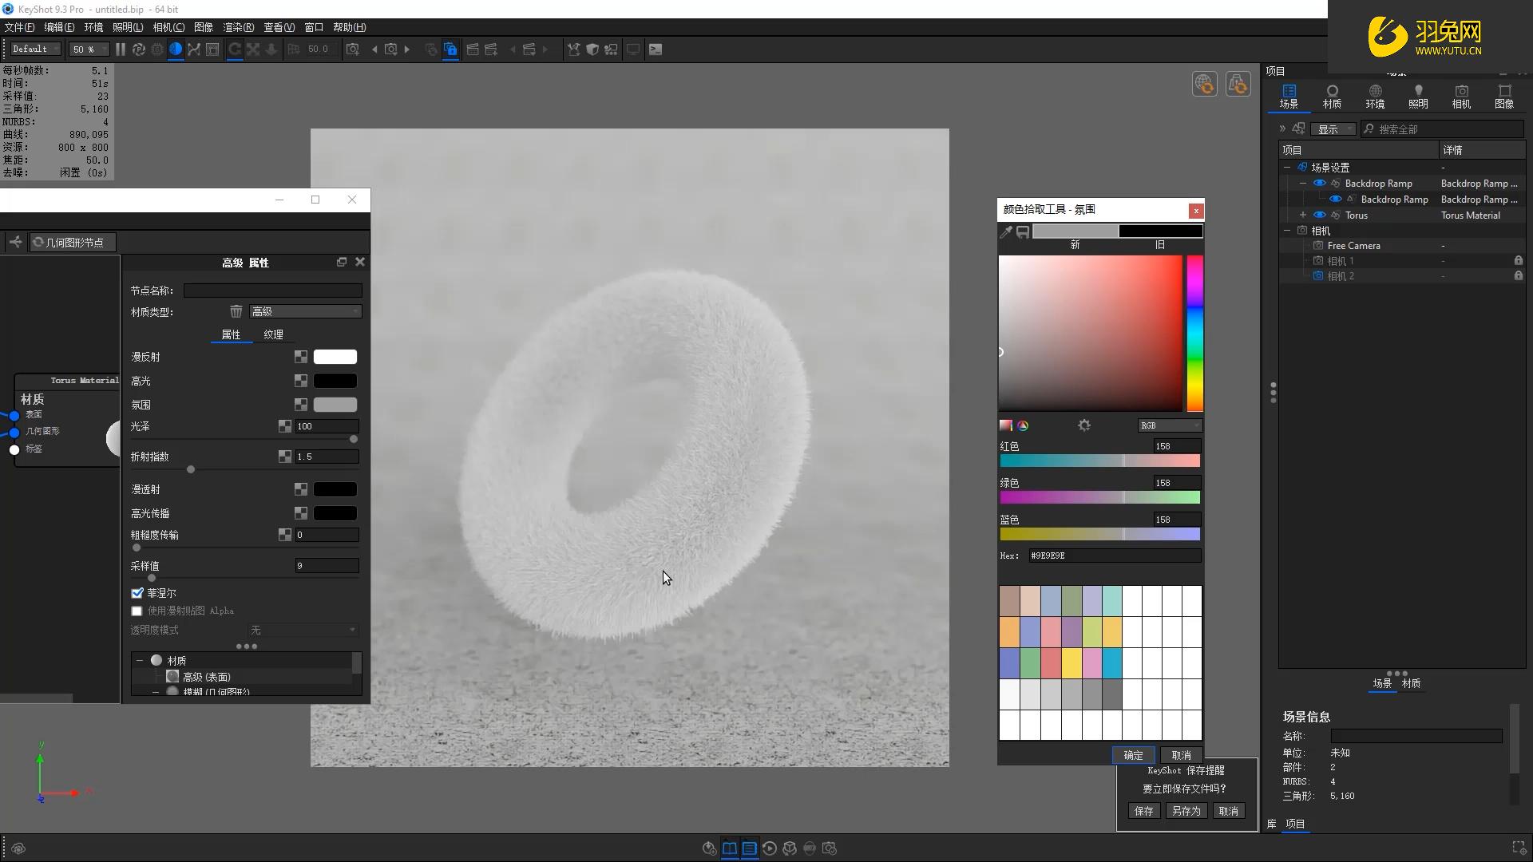
Task: Click the add camera toolbar icon
Action: (352, 49)
